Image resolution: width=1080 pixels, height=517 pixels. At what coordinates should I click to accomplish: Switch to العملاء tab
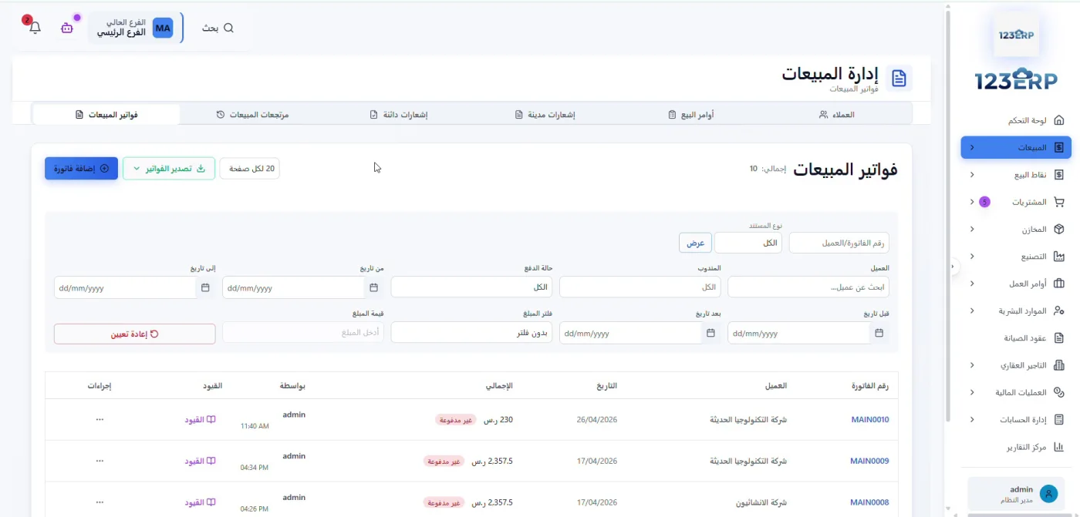pyautogui.click(x=837, y=114)
